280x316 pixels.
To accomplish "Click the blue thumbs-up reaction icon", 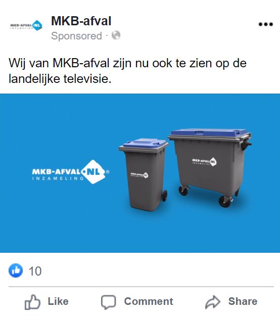I will pyautogui.click(x=16, y=270).
